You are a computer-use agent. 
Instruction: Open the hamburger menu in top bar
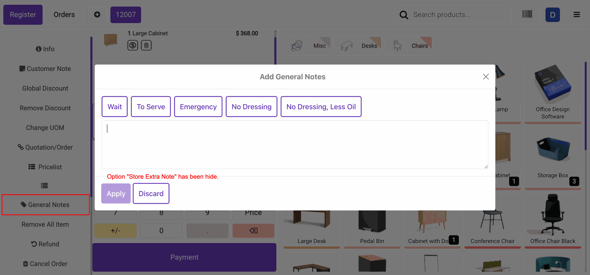click(577, 14)
